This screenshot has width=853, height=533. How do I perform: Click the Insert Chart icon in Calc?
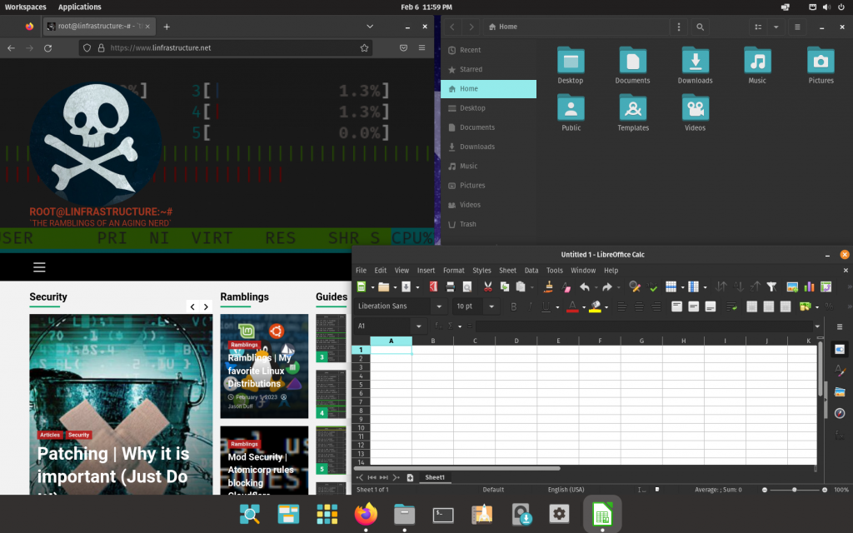(810, 286)
